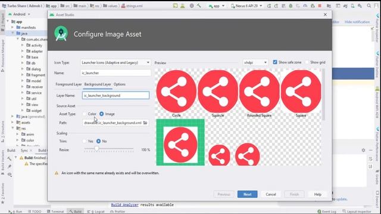Open the Icon Type dropdown
The height and width of the screenshot is (214, 381).
point(115,62)
